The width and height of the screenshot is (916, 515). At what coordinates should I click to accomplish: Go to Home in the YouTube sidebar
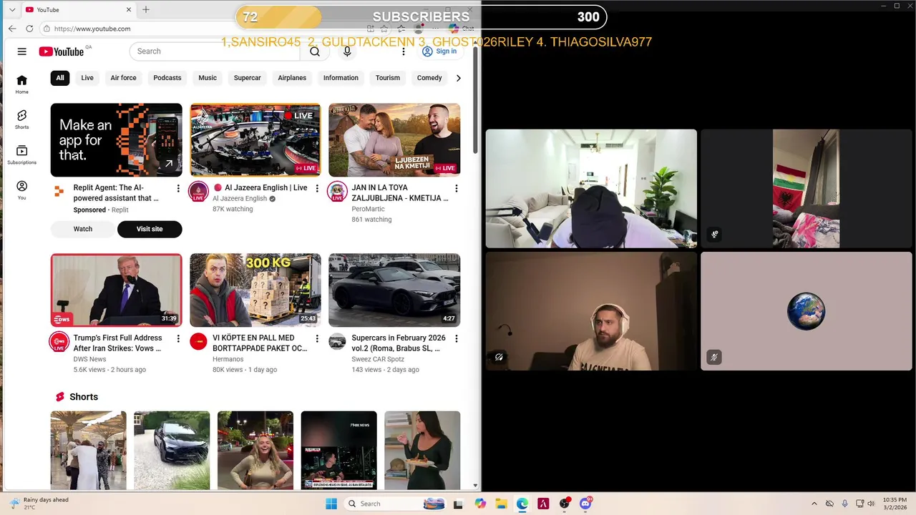pyautogui.click(x=22, y=84)
